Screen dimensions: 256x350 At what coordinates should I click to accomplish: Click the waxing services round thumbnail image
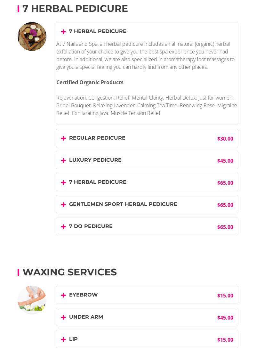(32, 300)
